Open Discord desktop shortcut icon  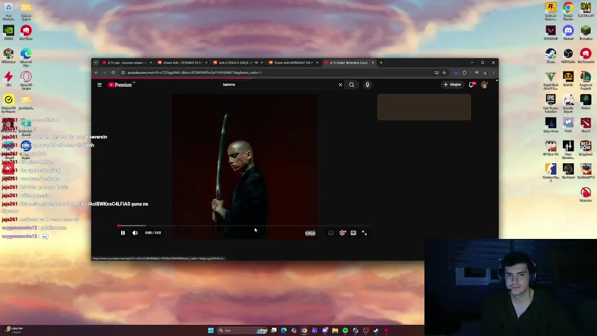568,33
